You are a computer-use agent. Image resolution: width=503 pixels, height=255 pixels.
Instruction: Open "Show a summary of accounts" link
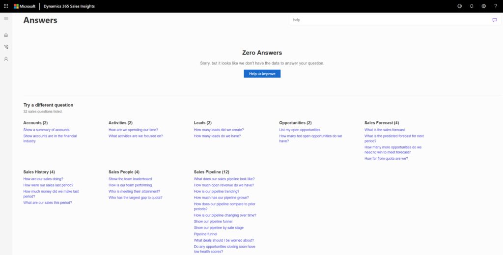[46, 130]
